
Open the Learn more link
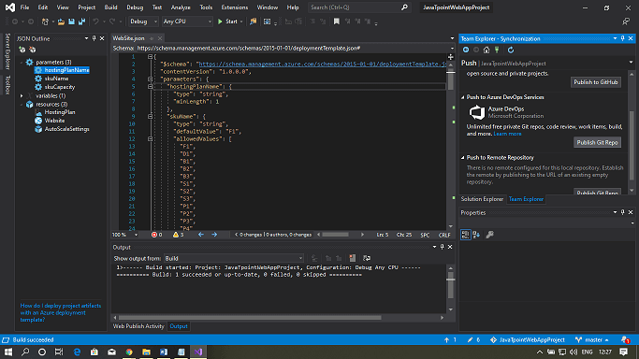pyautogui.click(x=507, y=134)
